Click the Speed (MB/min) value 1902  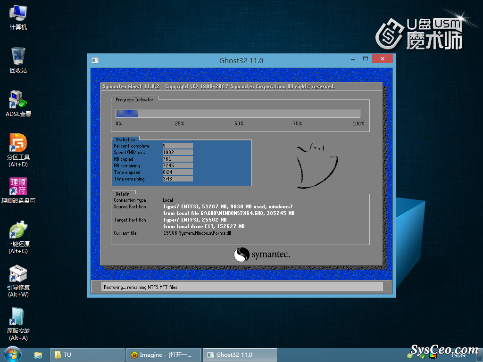point(177,152)
